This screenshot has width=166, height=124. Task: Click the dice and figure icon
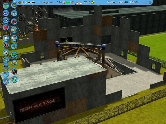tap(14, 38)
